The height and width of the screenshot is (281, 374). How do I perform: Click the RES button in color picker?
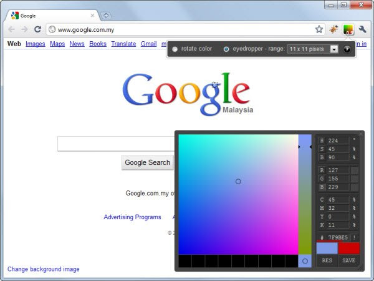coord(327,260)
